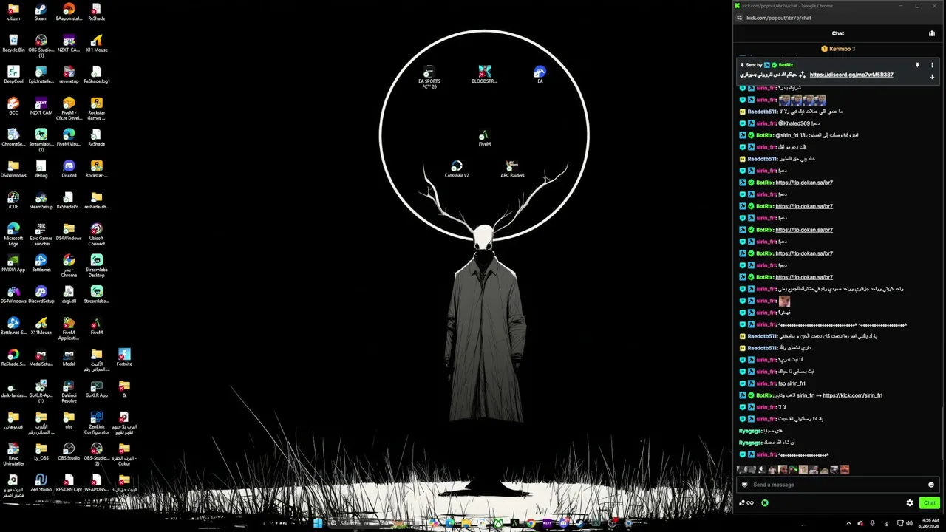The image size is (946, 532).
Task: Open the chat gift leaderboard icon
Action: pos(932,33)
